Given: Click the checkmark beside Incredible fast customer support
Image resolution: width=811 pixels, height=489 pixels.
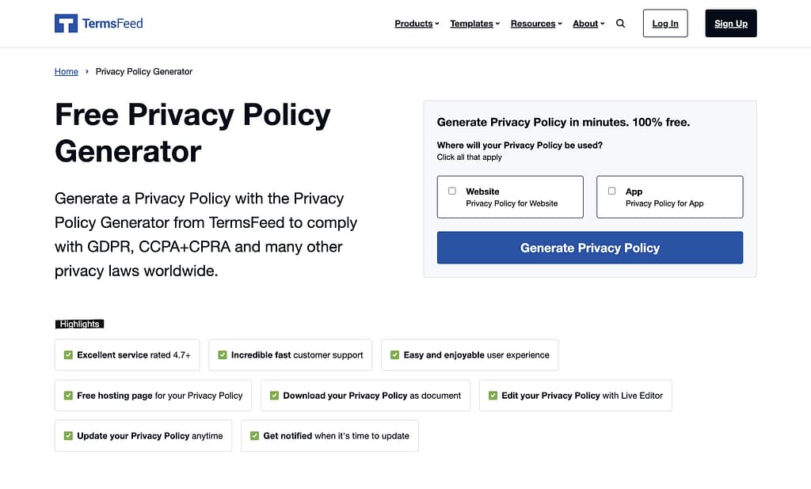Looking at the screenshot, I should click(223, 354).
